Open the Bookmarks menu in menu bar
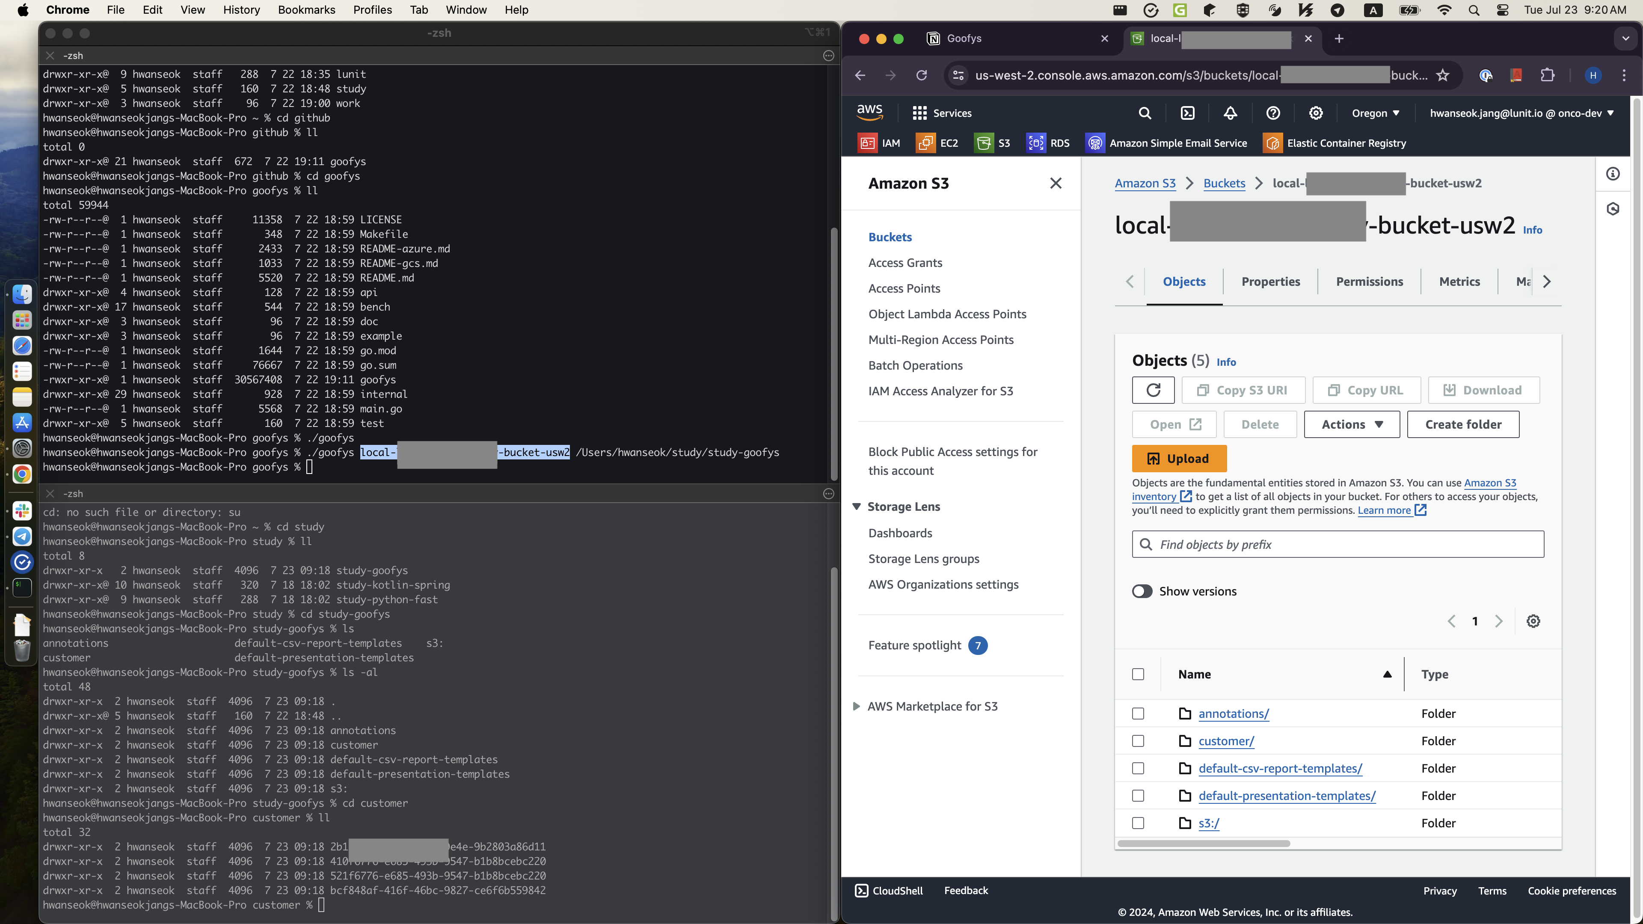The width and height of the screenshot is (1643, 924). tap(306, 9)
